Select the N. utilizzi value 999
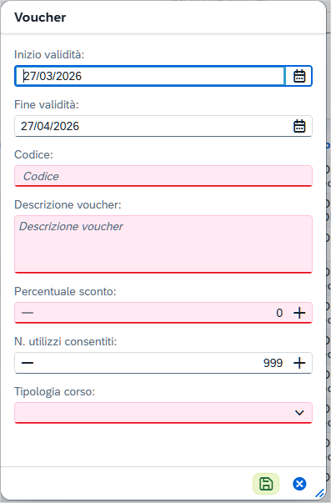This screenshot has width=331, height=503. (273, 363)
